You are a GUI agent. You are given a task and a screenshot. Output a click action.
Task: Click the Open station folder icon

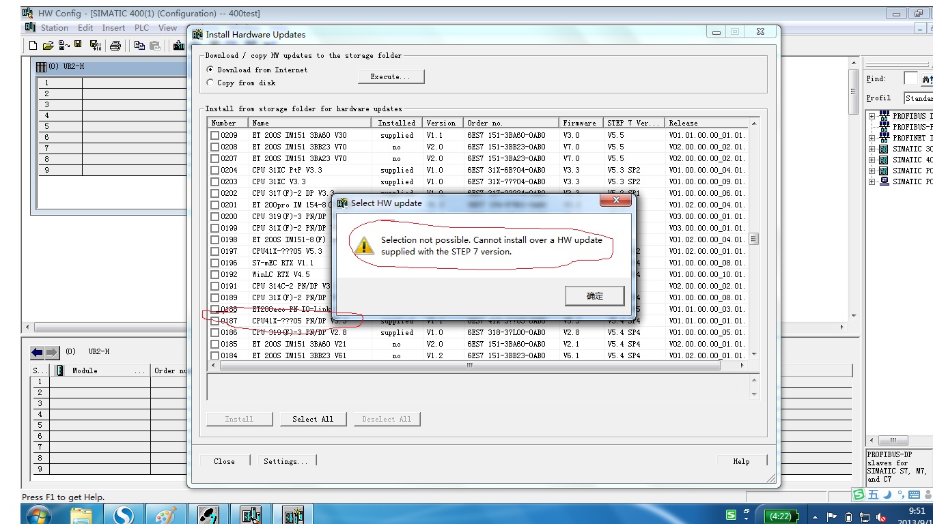(x=48, y=46)
